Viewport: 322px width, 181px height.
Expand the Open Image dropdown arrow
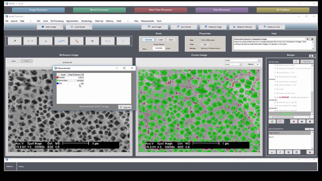pyautogui.click(x=62, y=27)
